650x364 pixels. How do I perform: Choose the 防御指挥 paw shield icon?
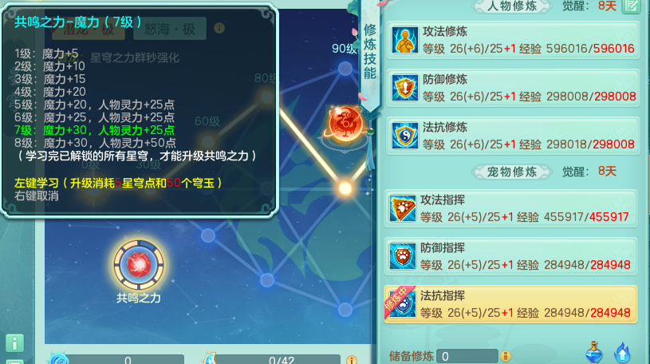point(403,256)
